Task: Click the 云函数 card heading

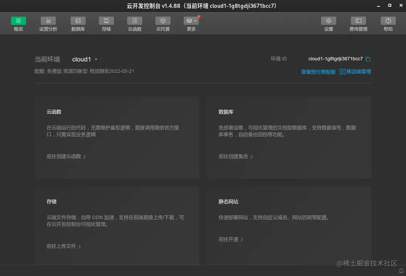Action: click(54, 112)
